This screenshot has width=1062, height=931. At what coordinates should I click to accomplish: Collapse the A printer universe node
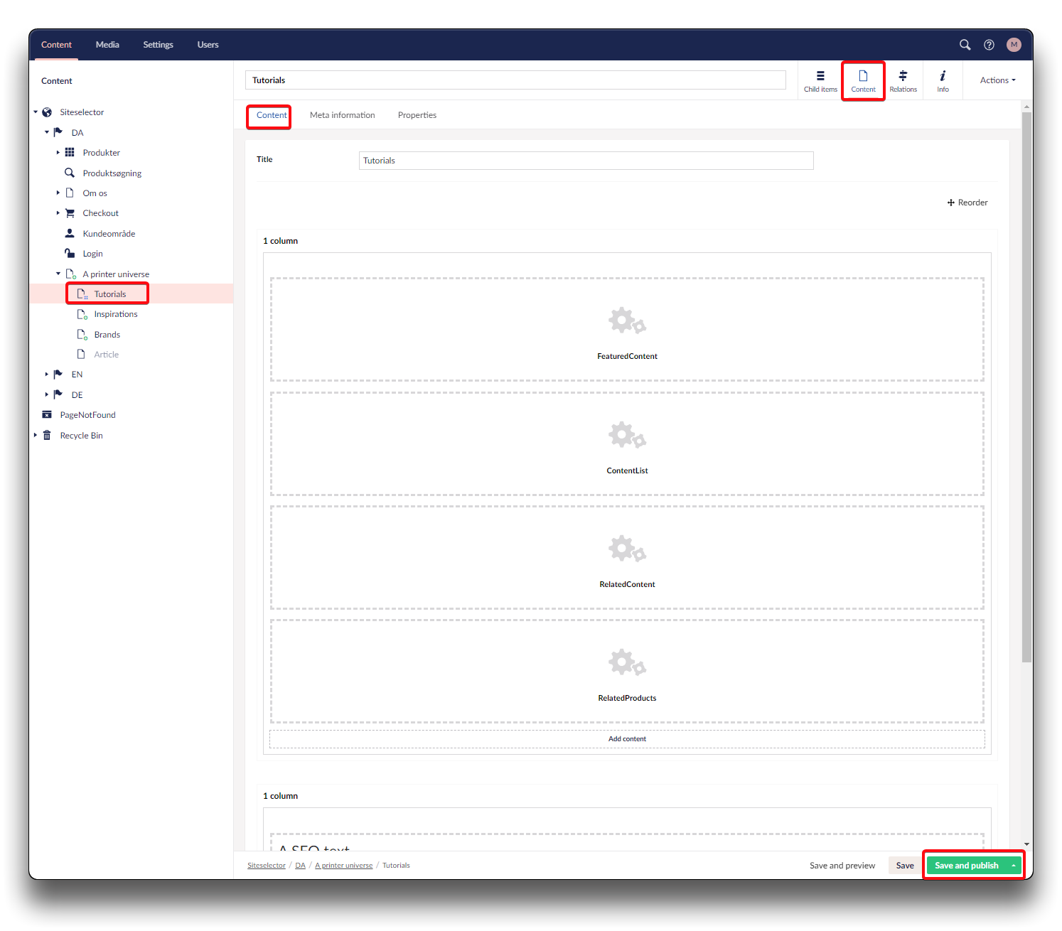point(58,274)
